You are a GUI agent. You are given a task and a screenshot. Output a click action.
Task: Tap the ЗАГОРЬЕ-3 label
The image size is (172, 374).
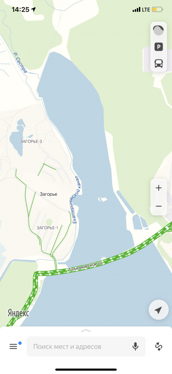[x=31, y=141]
